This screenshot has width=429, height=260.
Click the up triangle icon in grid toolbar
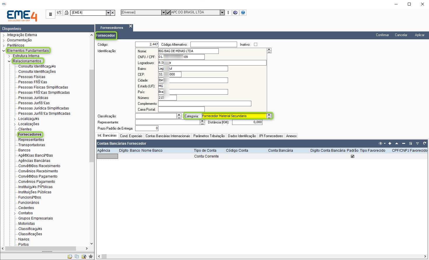(397, 143)
